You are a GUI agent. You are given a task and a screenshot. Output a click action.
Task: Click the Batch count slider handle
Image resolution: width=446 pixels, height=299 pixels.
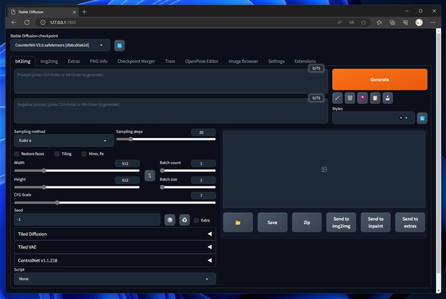162,171
